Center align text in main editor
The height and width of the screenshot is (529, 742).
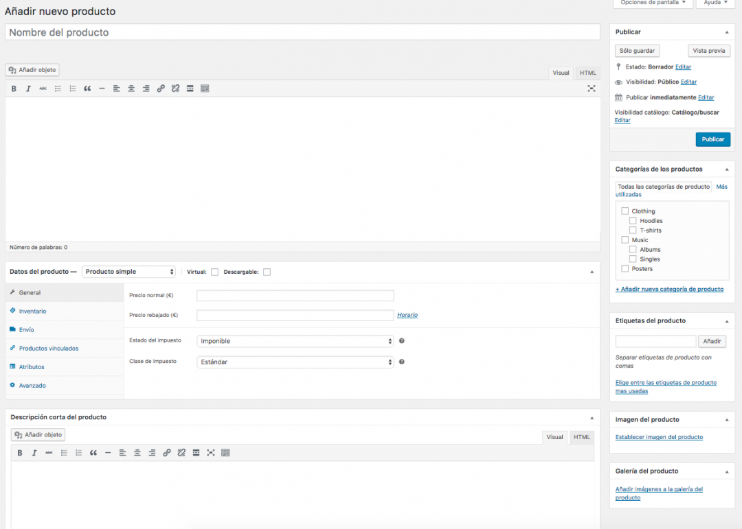pos(131,89)
